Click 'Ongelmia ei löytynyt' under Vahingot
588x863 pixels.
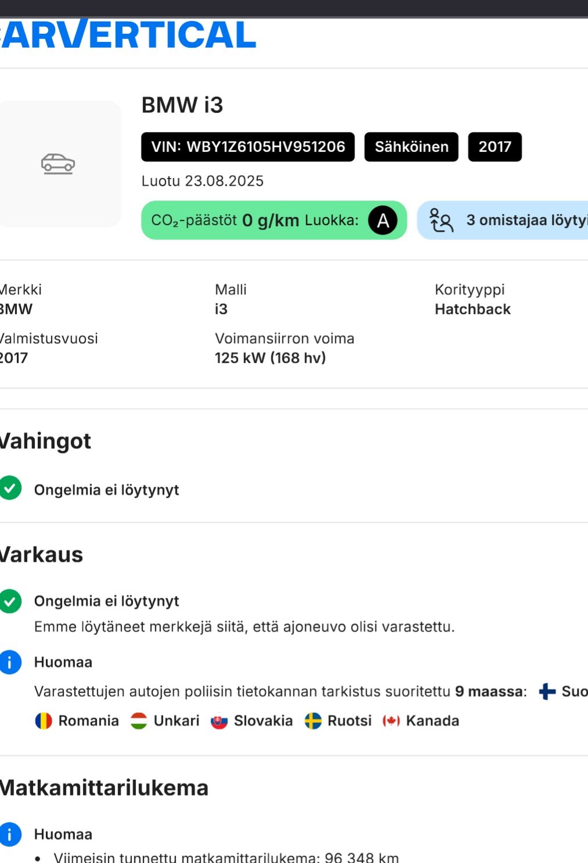click(106, 490)
